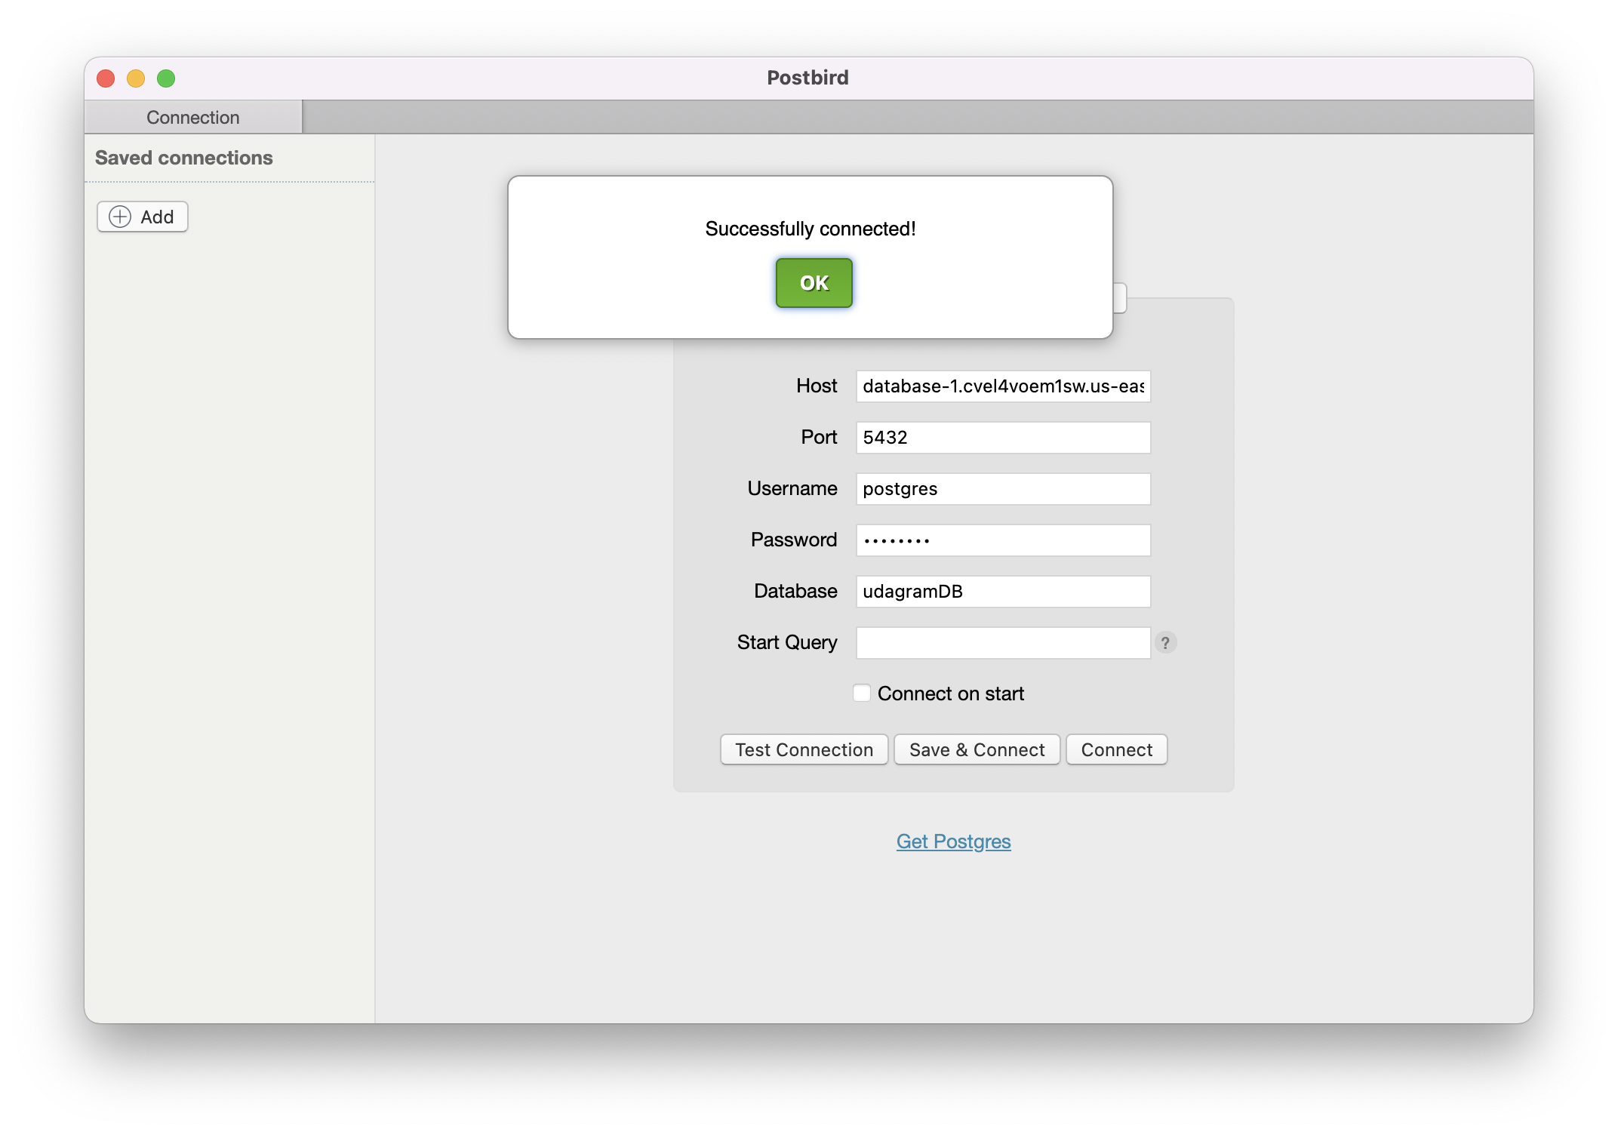1618x1135 pixels.
Task: Open Start Query help via question mark icon
Action: [1166, 643]
